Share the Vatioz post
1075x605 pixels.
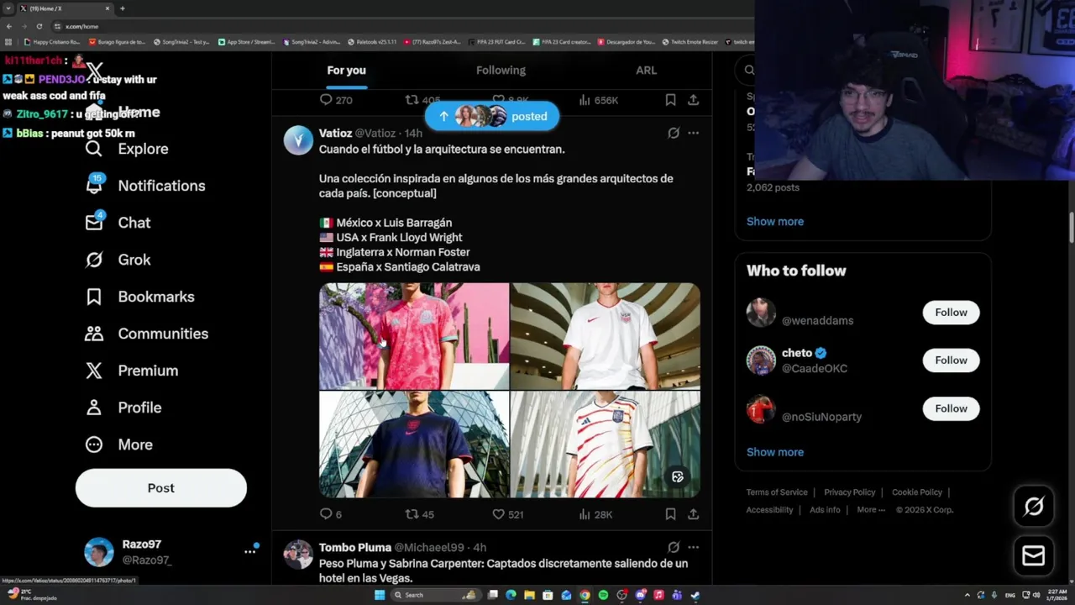pyautogui.click(x=693, y=514)
